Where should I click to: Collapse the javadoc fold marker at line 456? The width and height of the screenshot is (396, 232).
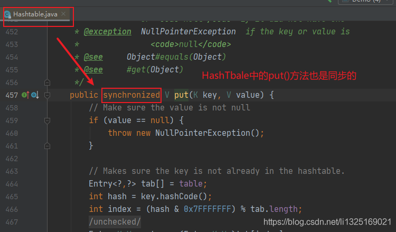(x=47, y=82)
